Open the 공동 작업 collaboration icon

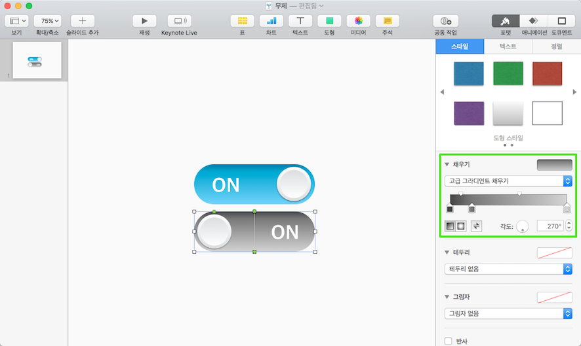pos(446,21)
